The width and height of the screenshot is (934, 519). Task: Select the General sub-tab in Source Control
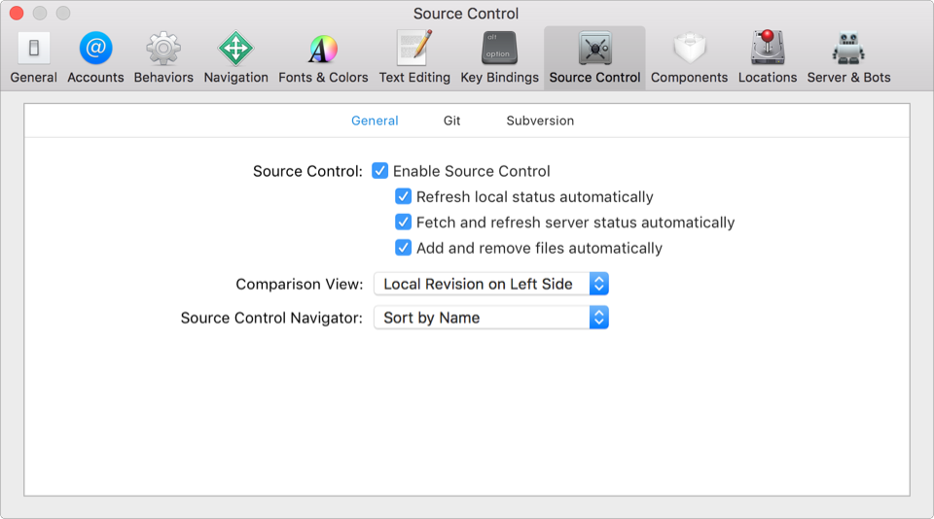(x=375, y=121)
